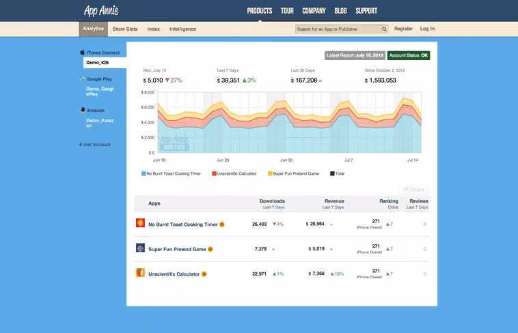Open the Support page
This screenshot has width=518, height=333.
tap(366, 11)
